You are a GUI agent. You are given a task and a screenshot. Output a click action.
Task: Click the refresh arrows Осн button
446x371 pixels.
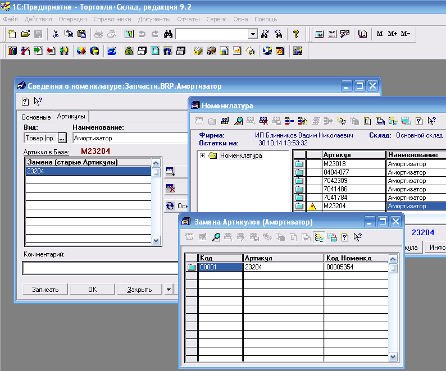pos(176,205)
